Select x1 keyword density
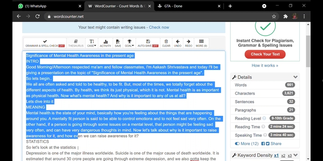This screenshot has height=161, width=323. tap(276, 155)
